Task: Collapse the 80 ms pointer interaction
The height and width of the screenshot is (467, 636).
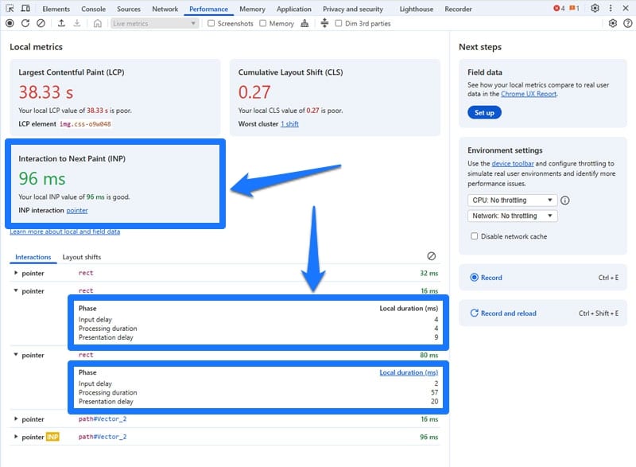Action: pyautogui.click(x=16, y=355)
